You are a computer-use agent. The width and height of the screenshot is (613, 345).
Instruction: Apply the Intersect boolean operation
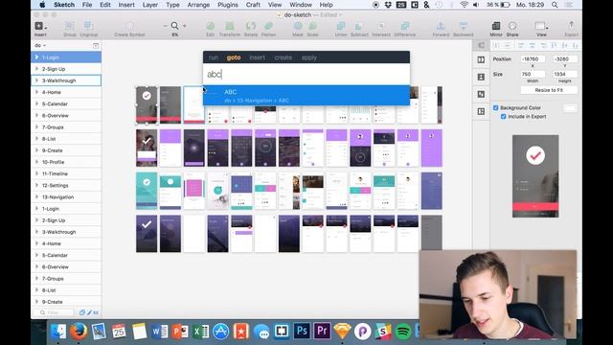(381, 26)
